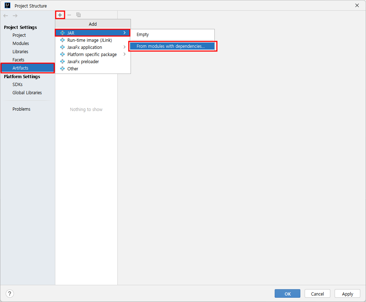366x302 pixels.
Task: Click the JAR item's diamond icon
Action: [x=62, y=33]
